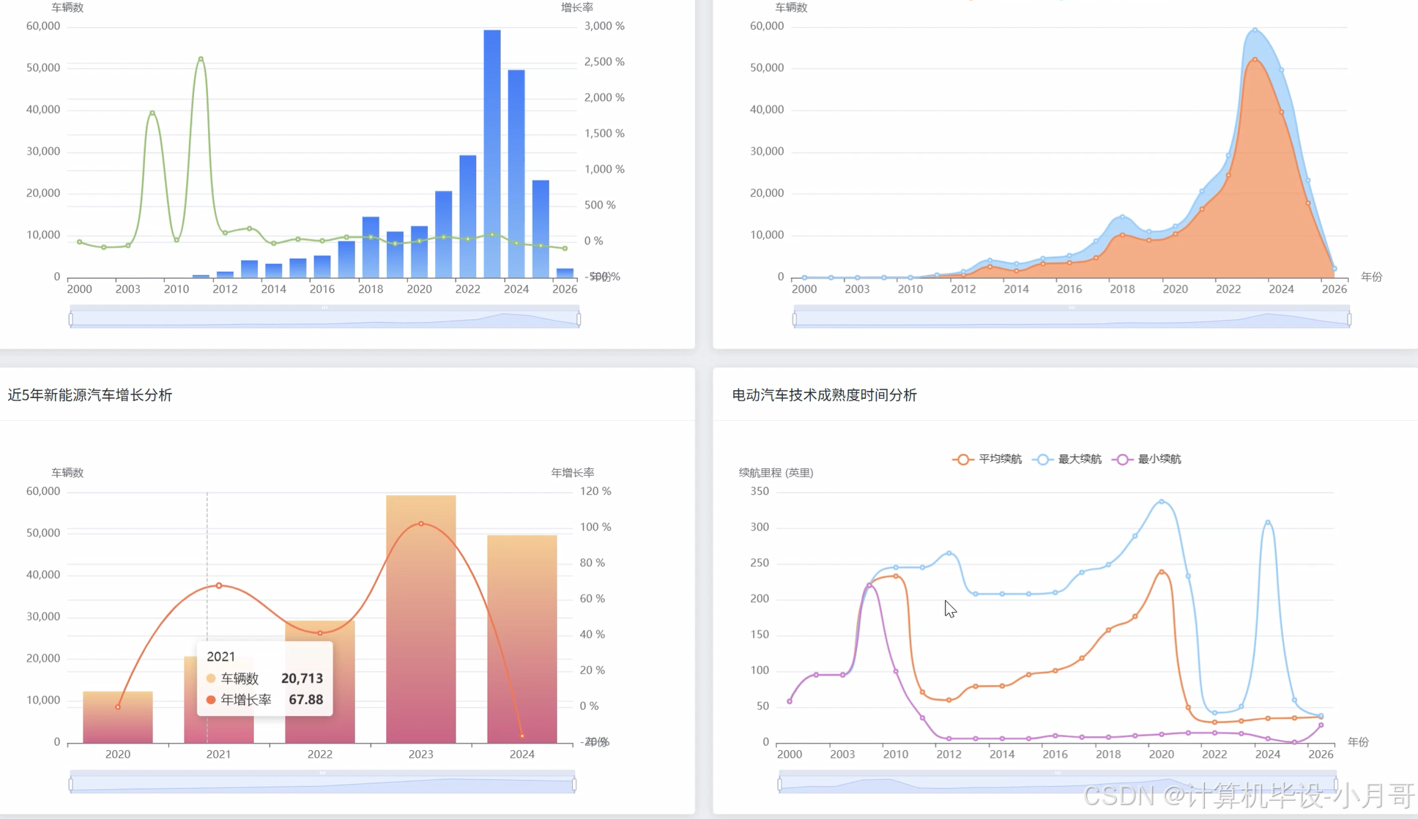
Task: Click right zoom handle of top-right area chart
Action: [x=1349, y=319]
